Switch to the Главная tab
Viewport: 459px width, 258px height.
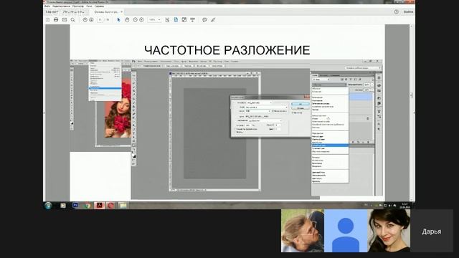[x=52, y=12]
